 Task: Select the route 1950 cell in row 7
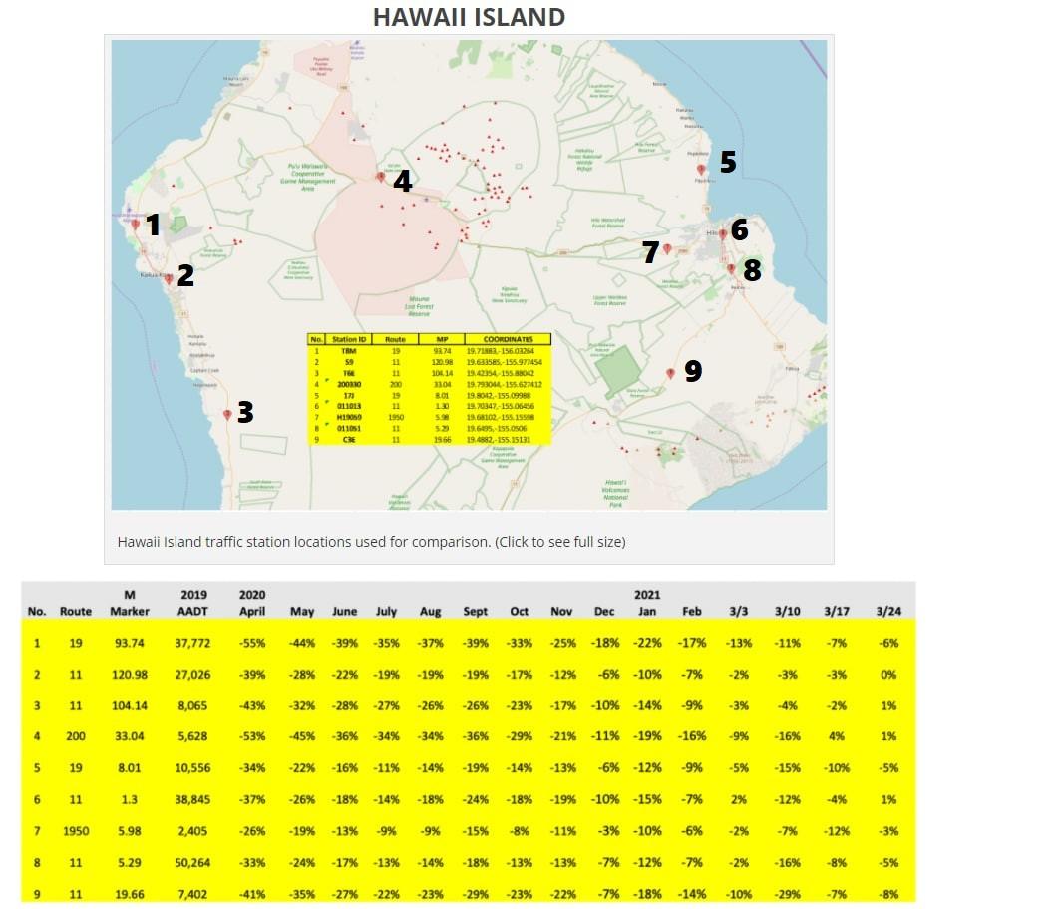tap(76, 831)
